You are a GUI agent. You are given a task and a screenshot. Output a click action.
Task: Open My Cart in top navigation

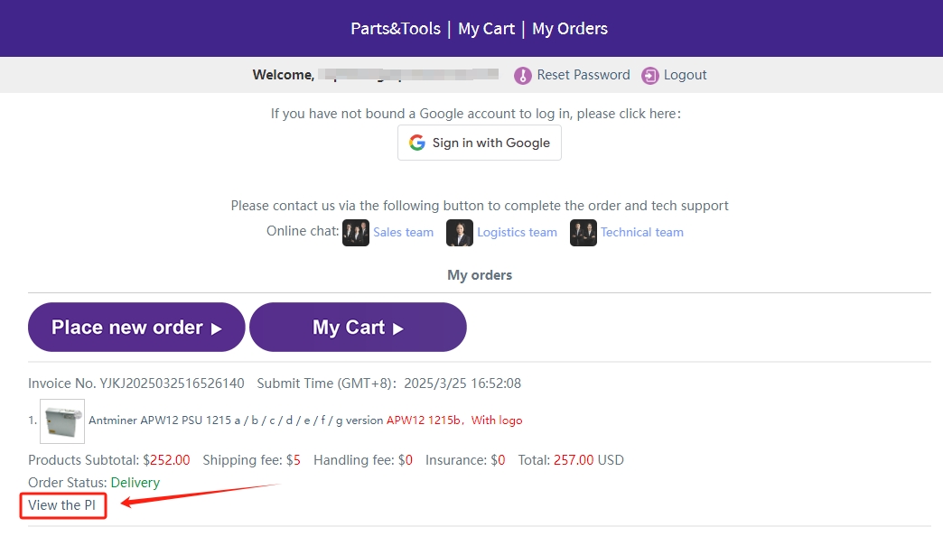coord(486,29)
